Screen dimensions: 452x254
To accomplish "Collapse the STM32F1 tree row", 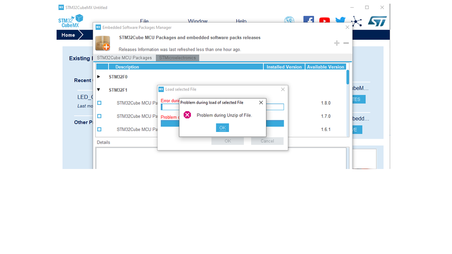I will 99,89.
